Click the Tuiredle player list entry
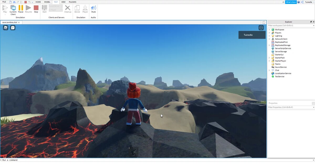The image size is (315, 167). pos(252,35)
